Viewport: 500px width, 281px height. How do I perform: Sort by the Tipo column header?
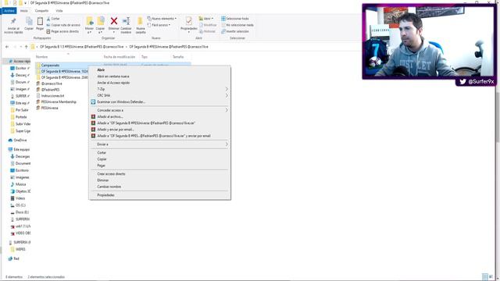(x=145, y=57)
